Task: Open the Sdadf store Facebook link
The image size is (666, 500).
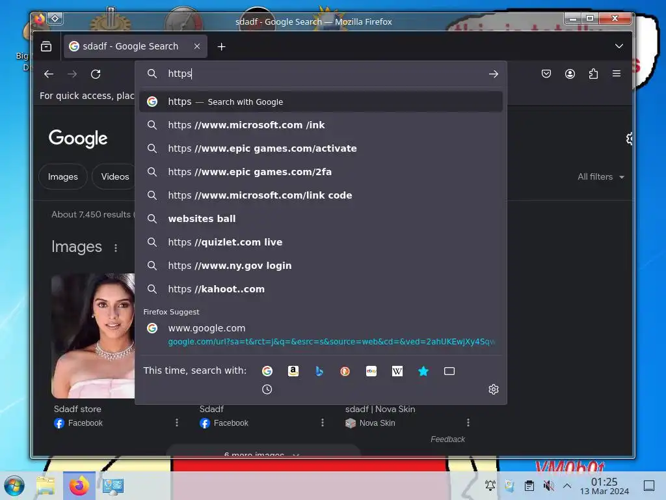Action: point(79,423)
